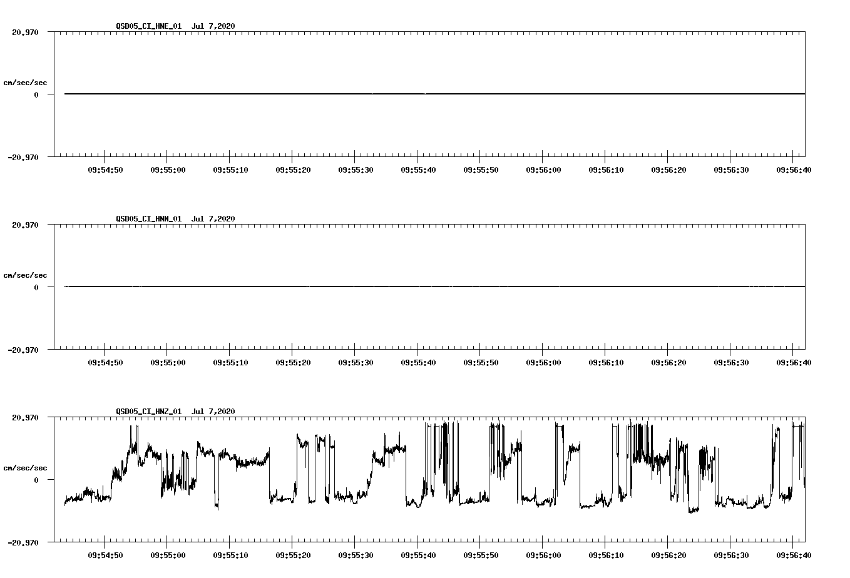Screen dimensions: 850x578
Task: Click 09:56:20 time label under HNN plot
Action: pos(668,362)
